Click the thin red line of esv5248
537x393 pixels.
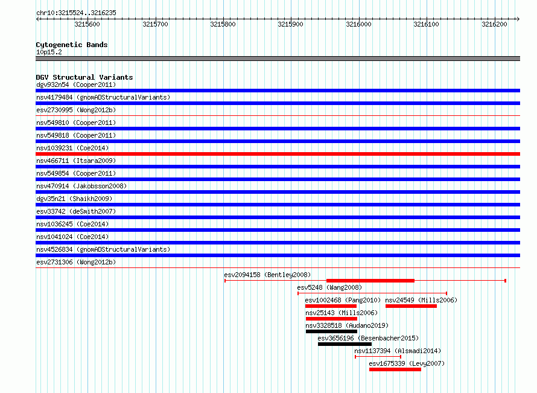(x=372, y=293)
